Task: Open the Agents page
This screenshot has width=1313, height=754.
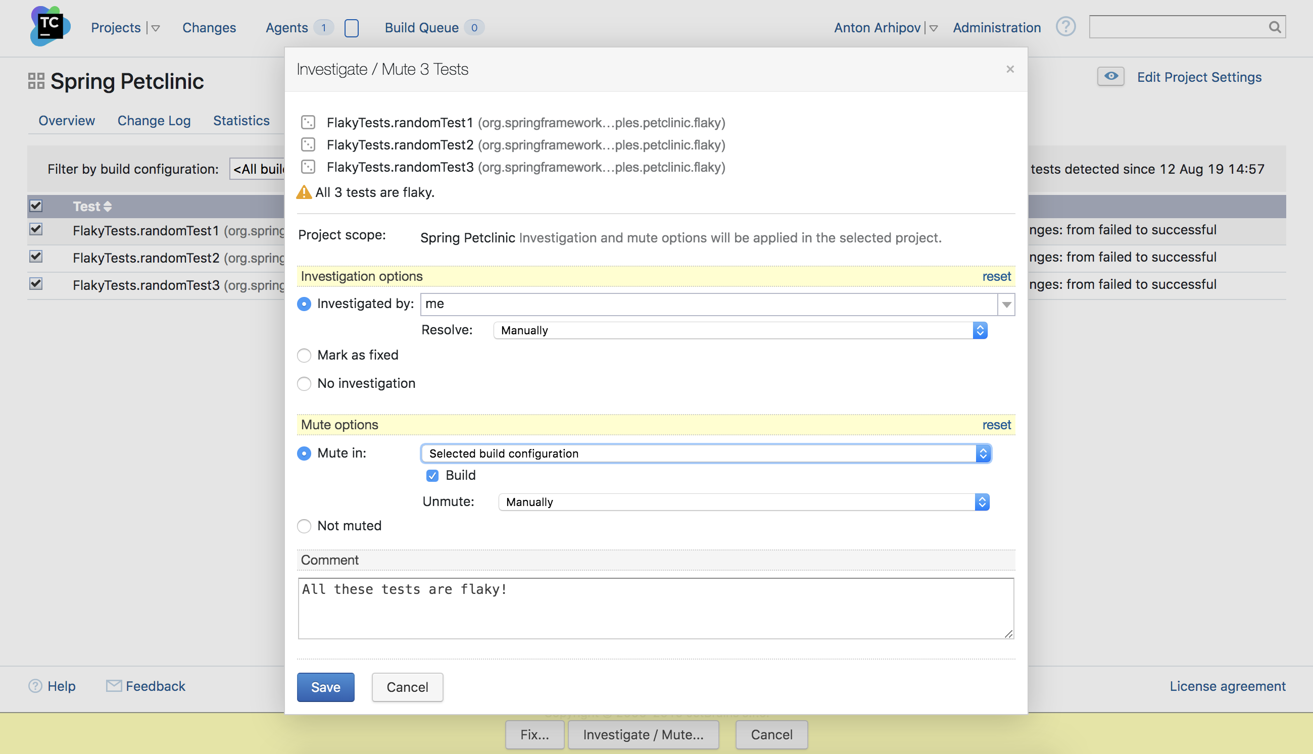Action: coord(287,27)
